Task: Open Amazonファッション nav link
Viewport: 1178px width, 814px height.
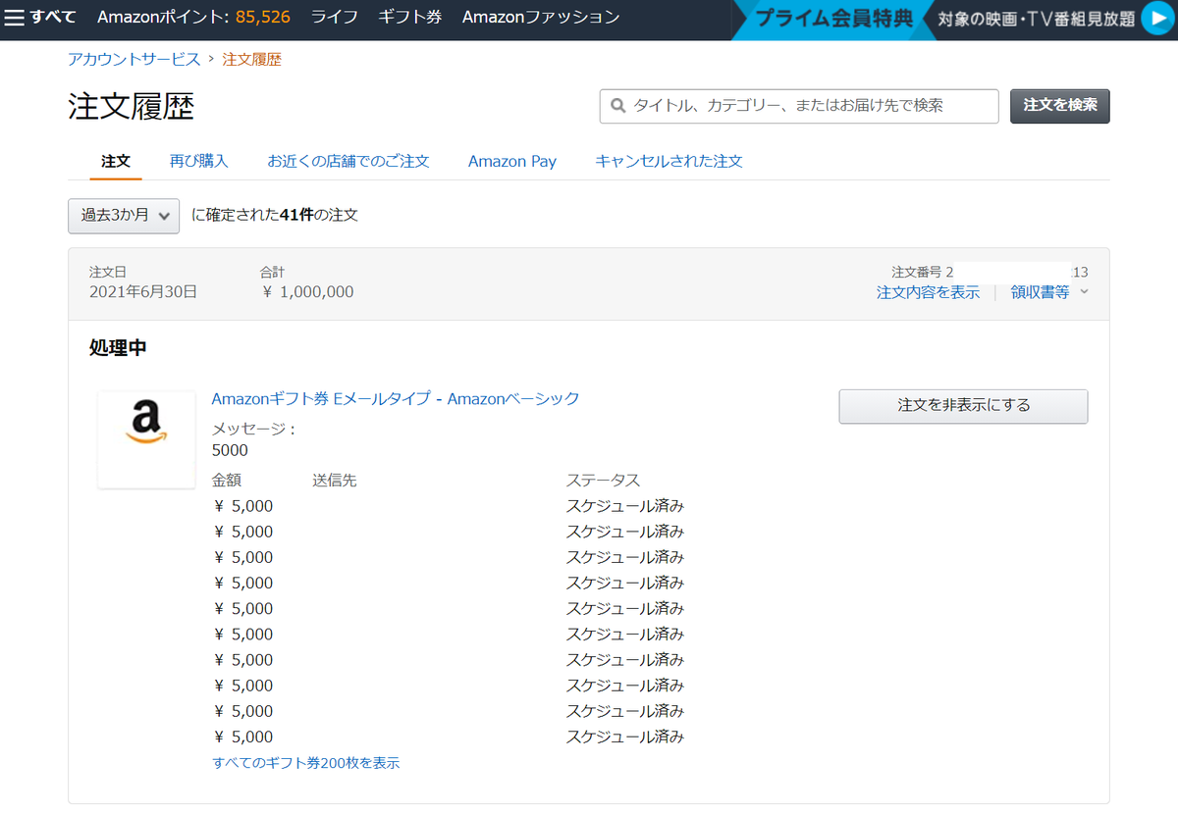Action: [541, 18]
